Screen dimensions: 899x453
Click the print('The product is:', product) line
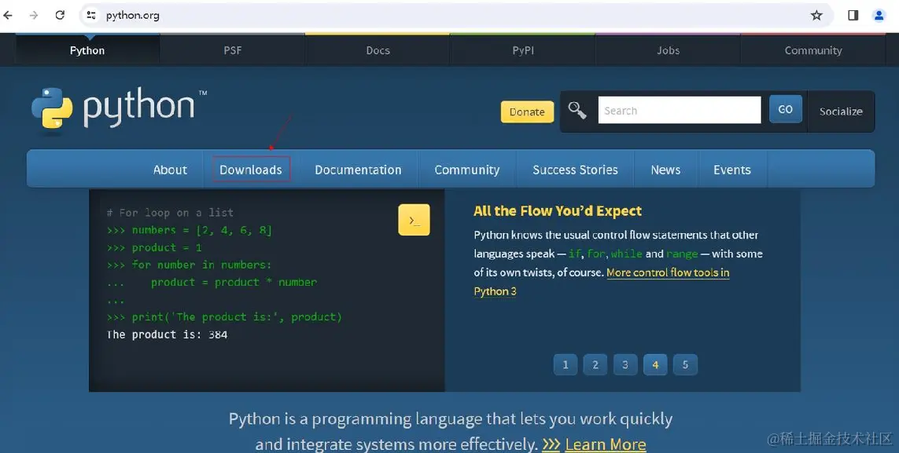pyautogui.click(x=224, y=317)
